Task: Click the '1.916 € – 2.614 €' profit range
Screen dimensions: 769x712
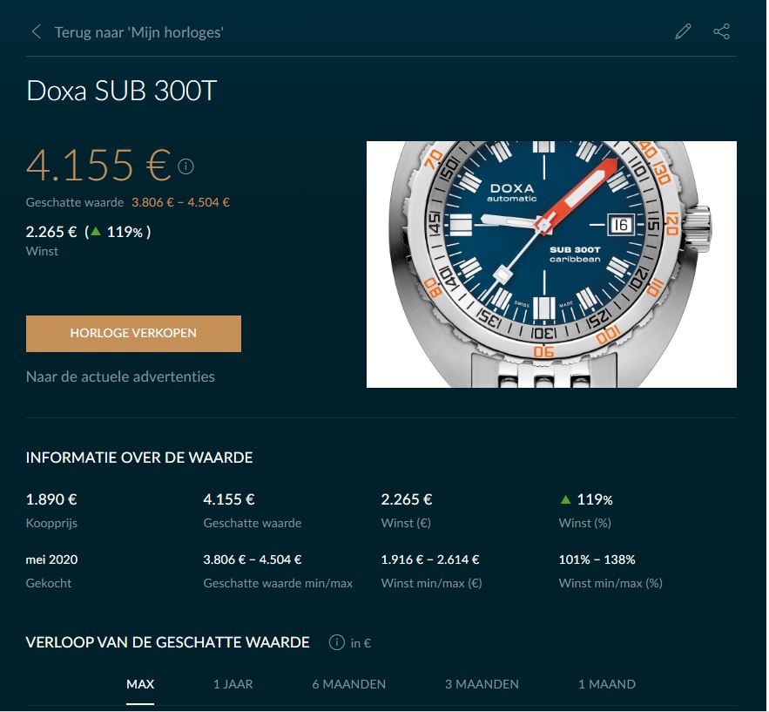Action: point(430,559)
